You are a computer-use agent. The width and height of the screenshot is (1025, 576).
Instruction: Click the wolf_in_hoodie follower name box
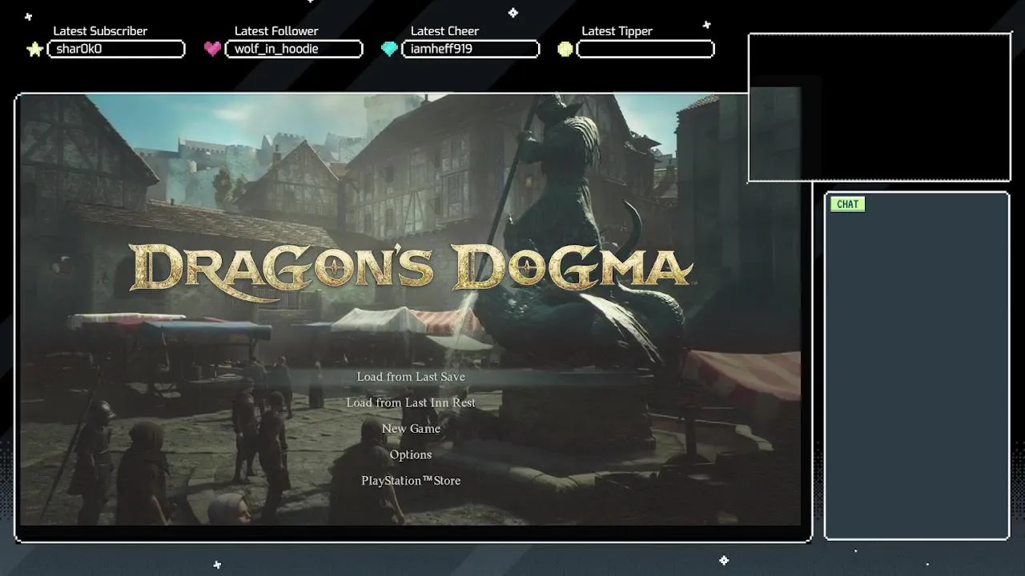(x=294, y=49)
